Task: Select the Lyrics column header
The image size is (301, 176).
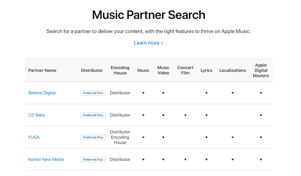Action: coord(206,70)
